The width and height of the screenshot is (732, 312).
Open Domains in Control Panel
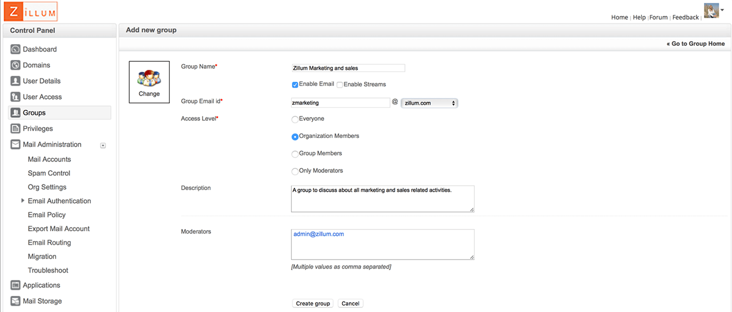[37, 65]
